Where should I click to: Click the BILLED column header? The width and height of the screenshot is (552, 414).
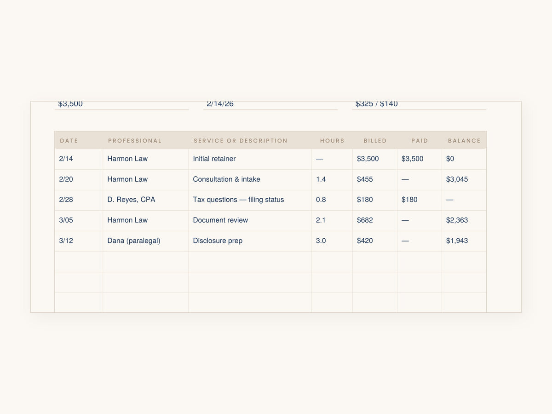375,141
